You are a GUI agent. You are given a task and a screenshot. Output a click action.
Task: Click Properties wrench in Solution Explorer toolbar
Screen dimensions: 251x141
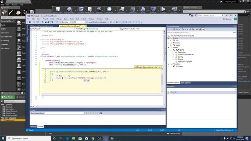pos(200,29)
